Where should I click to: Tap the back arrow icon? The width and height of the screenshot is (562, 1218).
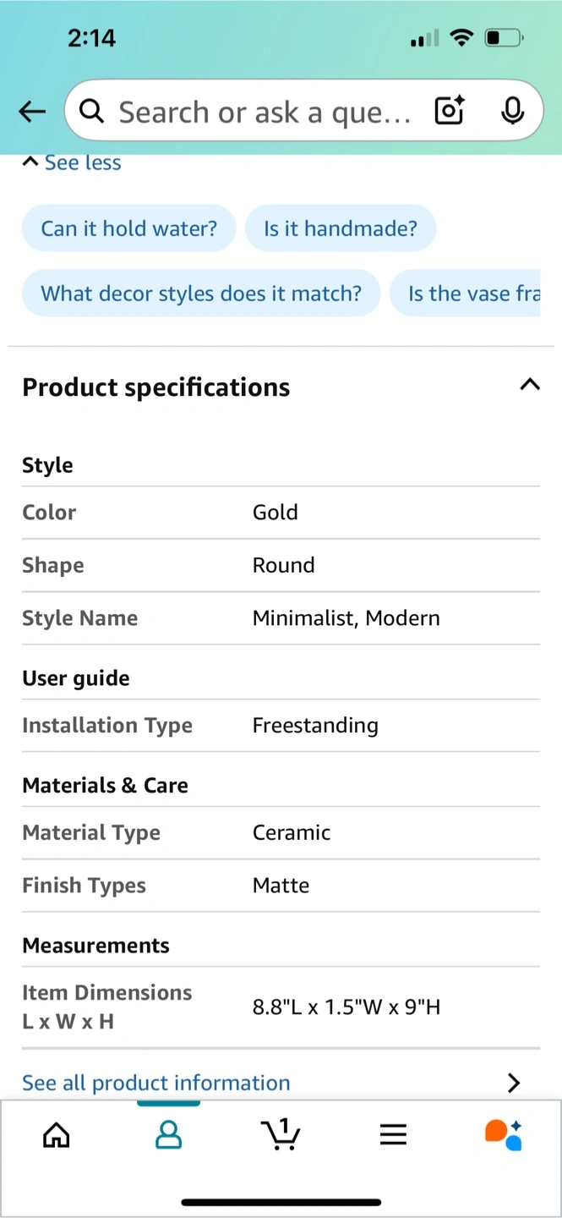pyautogui.click(x=32, y=112)
